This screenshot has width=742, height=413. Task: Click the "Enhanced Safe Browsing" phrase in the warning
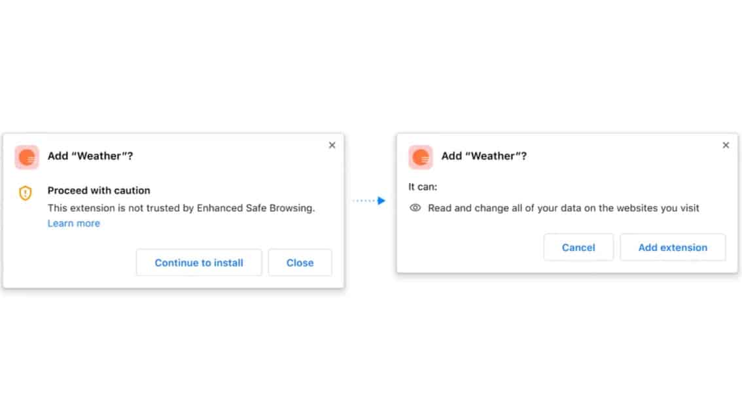pyautogui.click(x=255, y=208)
